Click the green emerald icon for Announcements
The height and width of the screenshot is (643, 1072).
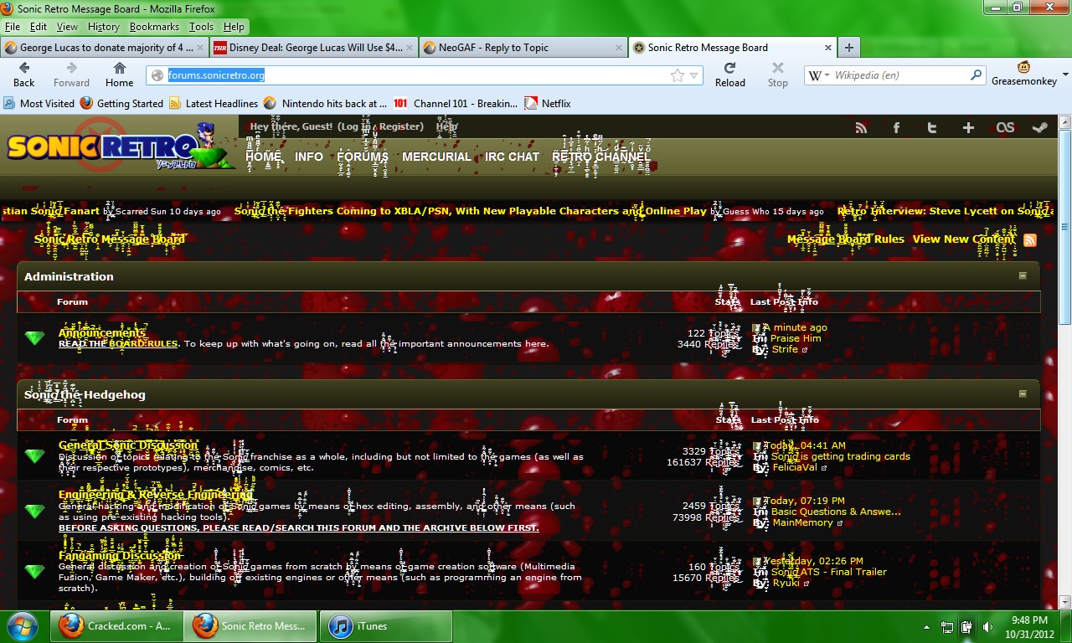[34, 338]
